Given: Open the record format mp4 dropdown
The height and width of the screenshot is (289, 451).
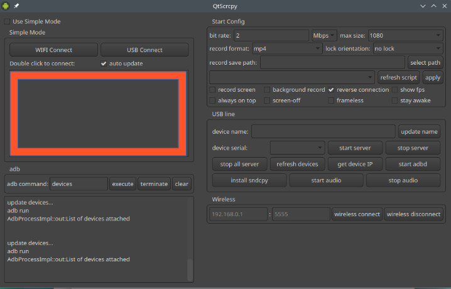Looking at the screenshot, I should [x=287, y=48].
